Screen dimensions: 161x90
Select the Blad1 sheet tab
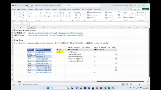(x=20, y=82)
